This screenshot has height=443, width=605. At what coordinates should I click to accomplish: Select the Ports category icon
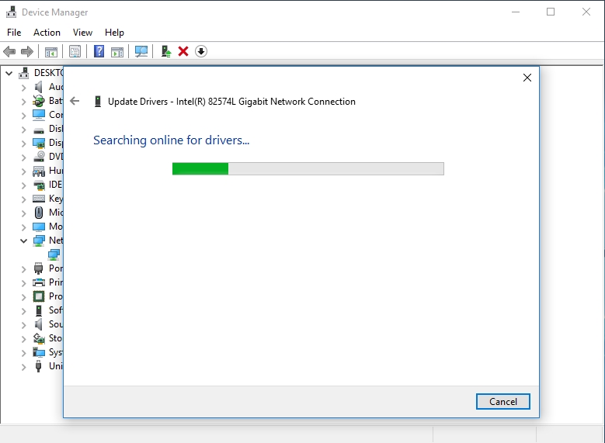click(39, 268)
